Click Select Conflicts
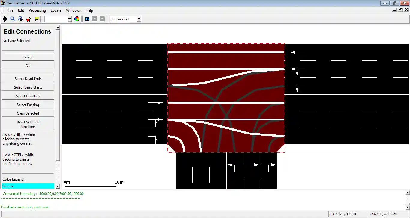The width and height of the screenshot is (410, 218). tap(28, 96)
